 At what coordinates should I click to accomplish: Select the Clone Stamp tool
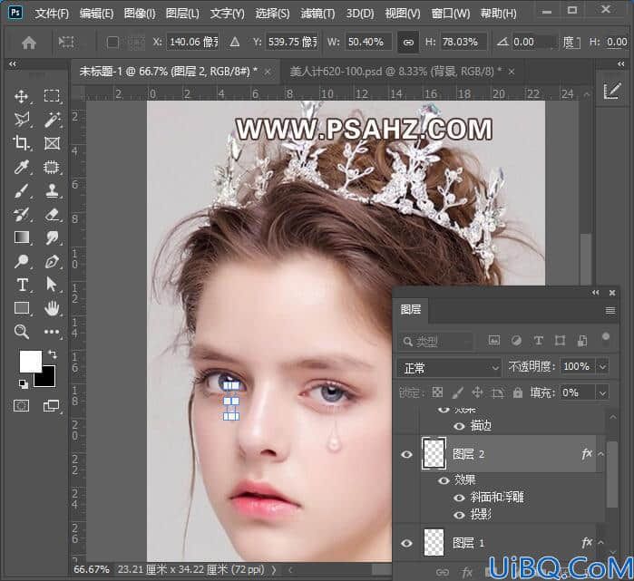[x=53, y=190]
